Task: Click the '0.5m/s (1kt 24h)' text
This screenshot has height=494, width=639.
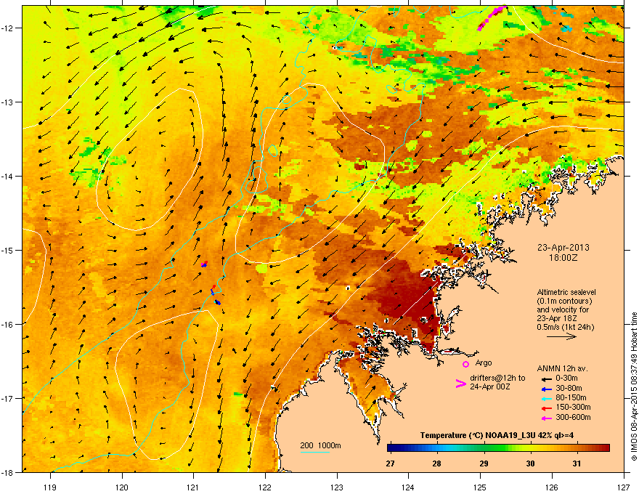Action: 565,328
